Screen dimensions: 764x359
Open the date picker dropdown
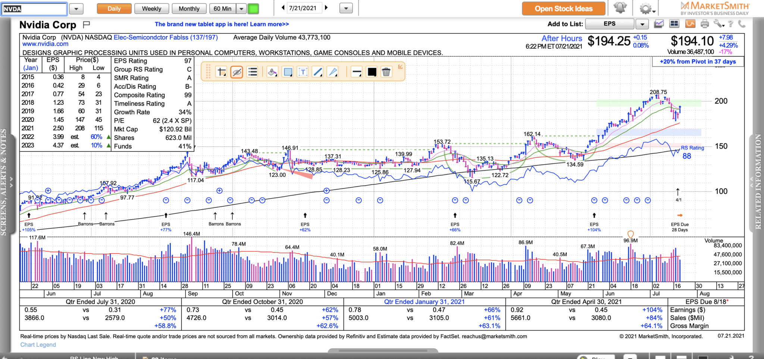[x=346, y=8]
